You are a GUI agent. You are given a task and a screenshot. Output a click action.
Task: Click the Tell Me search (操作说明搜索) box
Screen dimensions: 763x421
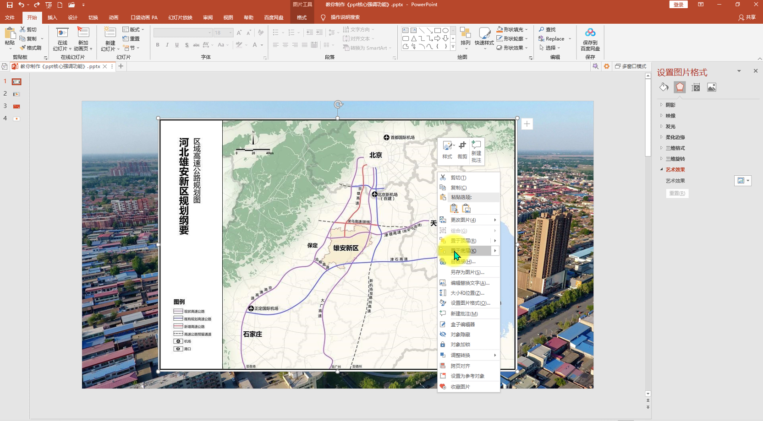[x=340, y=17]
